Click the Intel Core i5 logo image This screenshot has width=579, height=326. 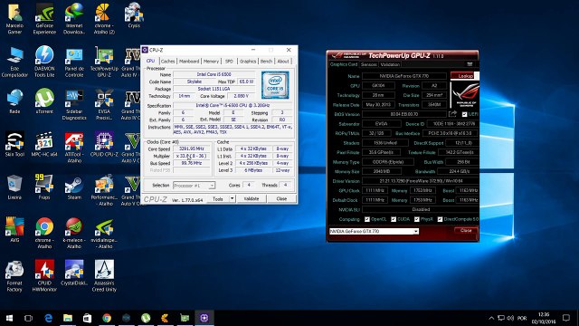click(275, 85)
